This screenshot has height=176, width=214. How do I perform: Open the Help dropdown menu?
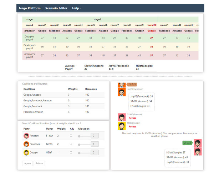coord(77,8)
